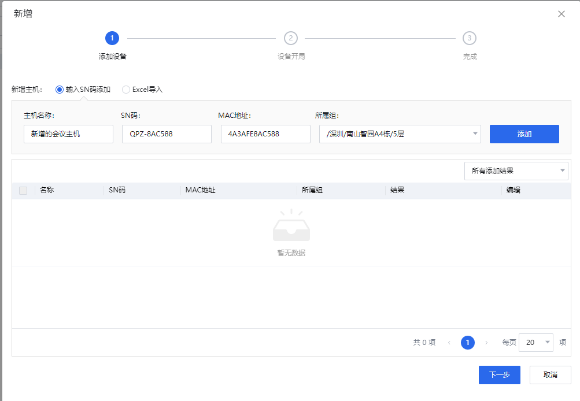Open the 所属组 dropdown
580x401 pixels.
coord(400,134)
